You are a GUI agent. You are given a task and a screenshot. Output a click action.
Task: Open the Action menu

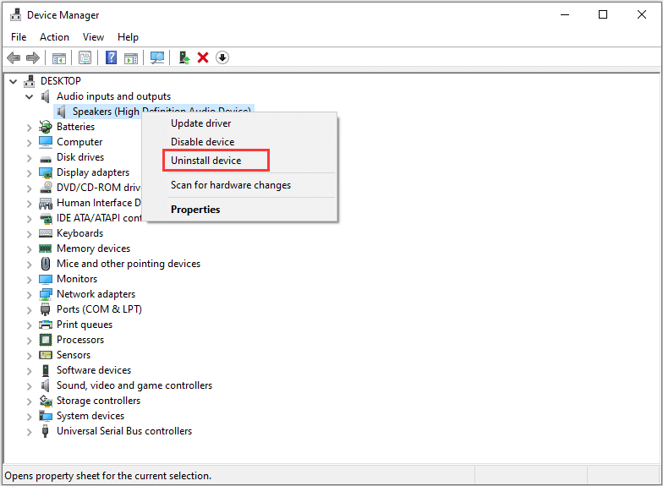point(54,37)
